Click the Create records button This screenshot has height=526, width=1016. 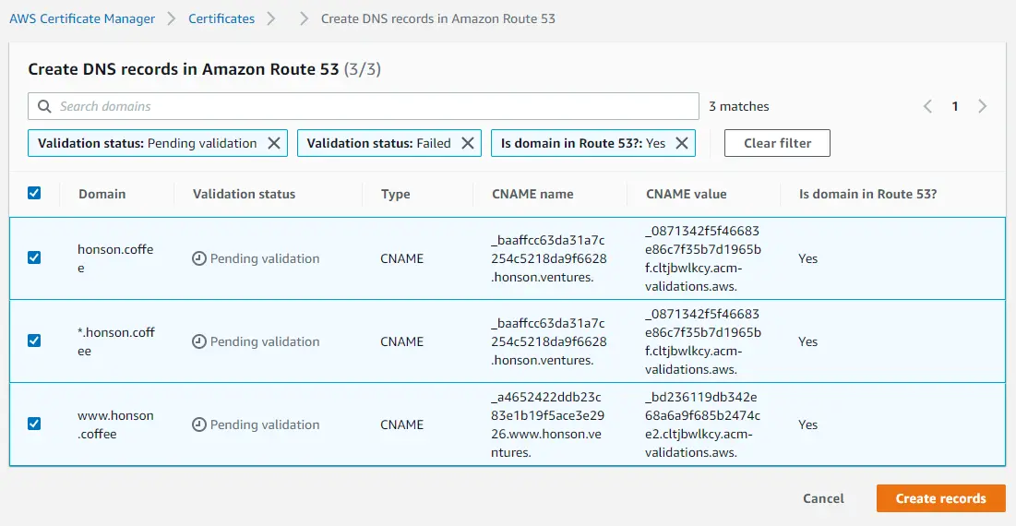(x=941, y=498)
